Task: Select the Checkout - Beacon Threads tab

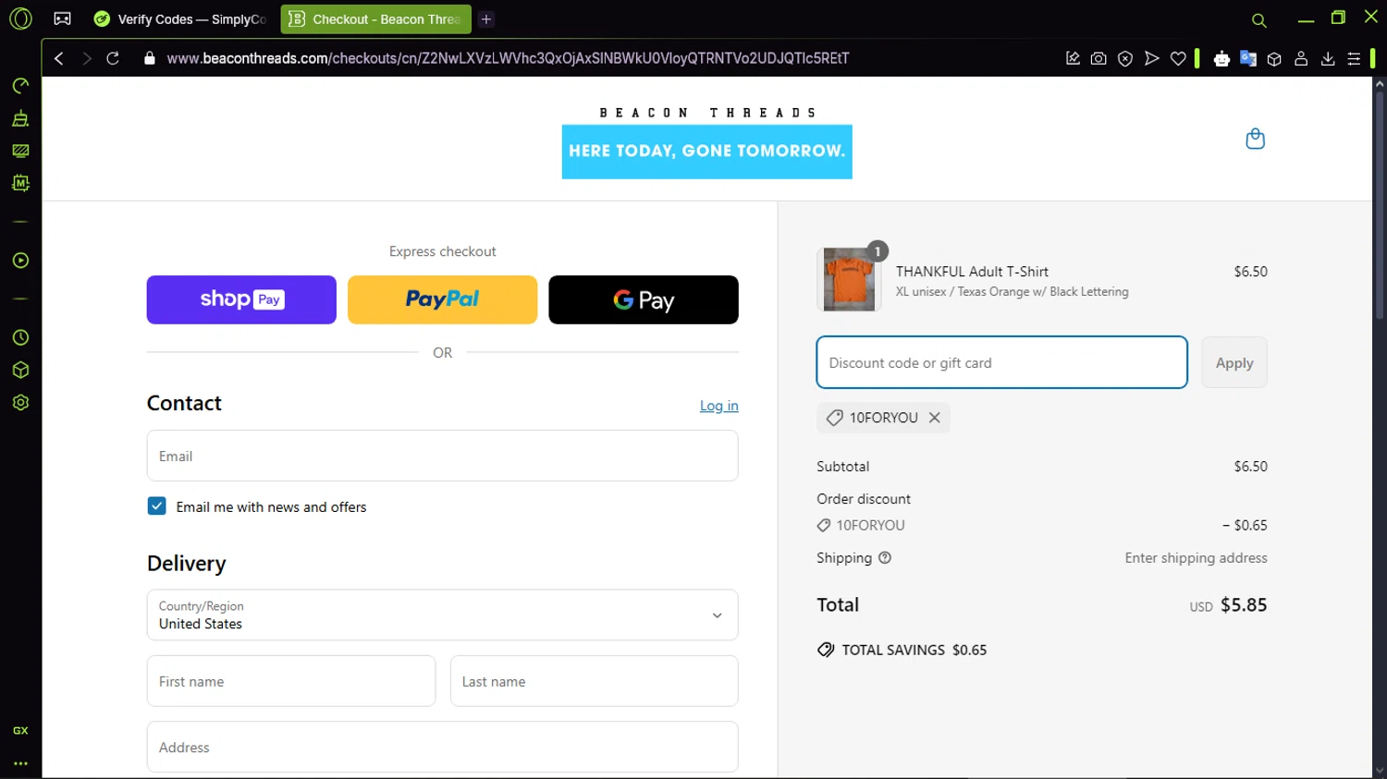Action: pos(375,18)
